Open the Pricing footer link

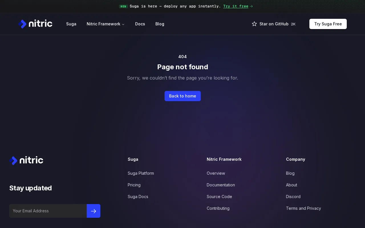pyautogui.click(x=134, y=185)
